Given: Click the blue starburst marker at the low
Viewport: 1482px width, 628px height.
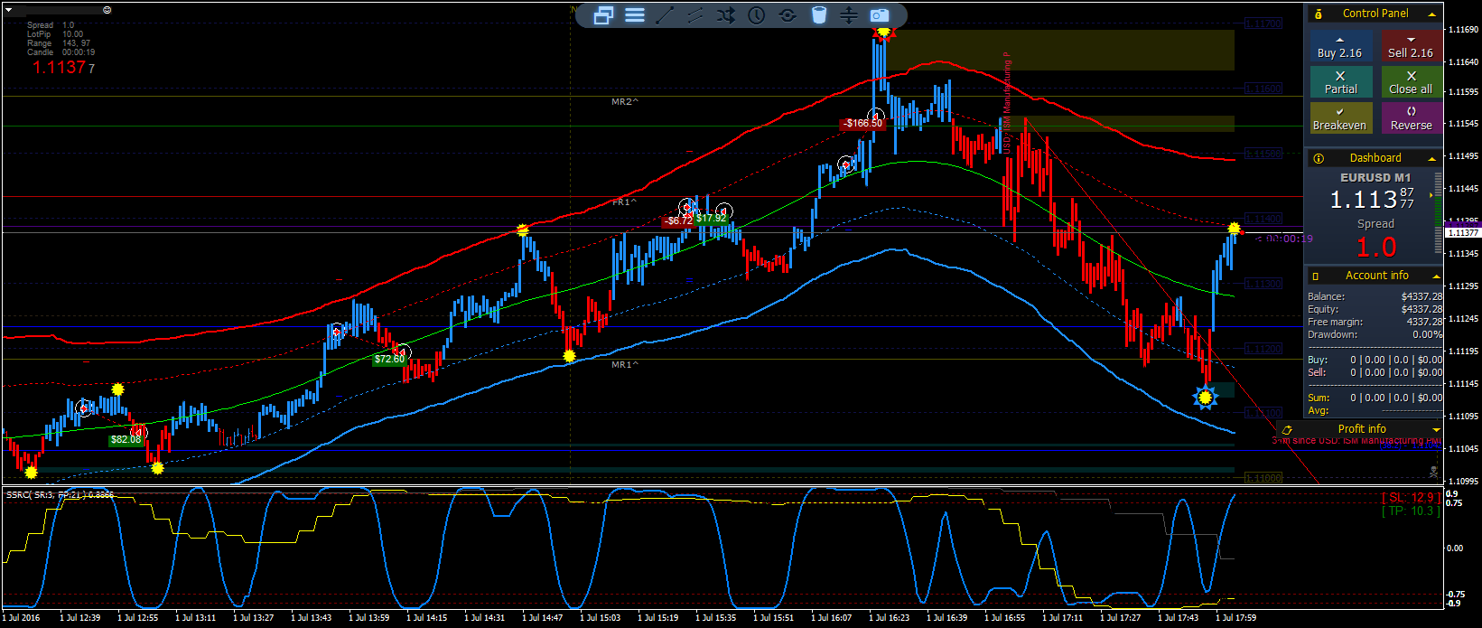Looking at the screenshot, I should (1205, 397).
